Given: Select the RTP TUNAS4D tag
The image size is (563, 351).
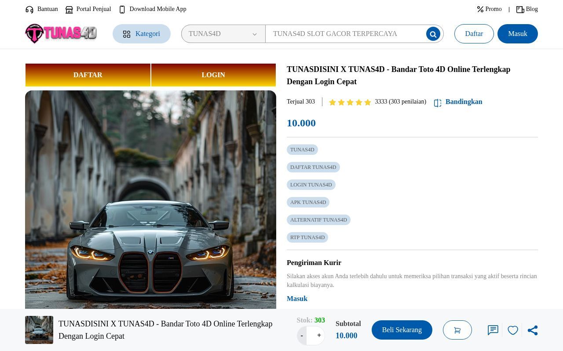Looking at the screenshot, I should coord(307,237).
